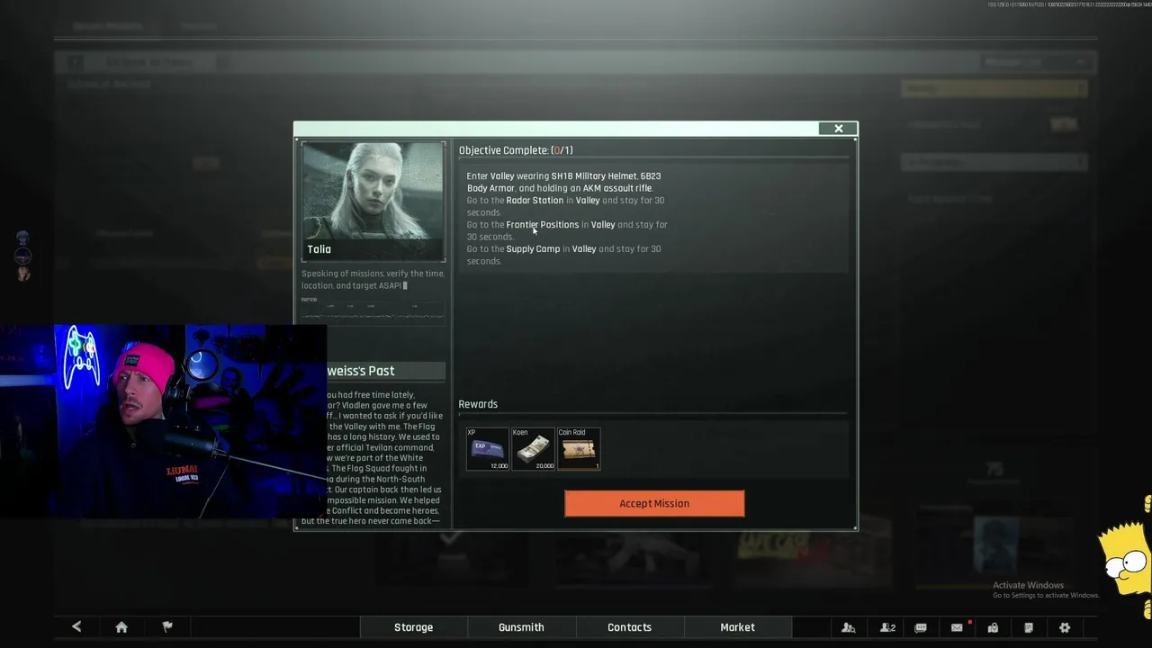
Task: Open the mail envelope icon
Action: click(957, 627)
